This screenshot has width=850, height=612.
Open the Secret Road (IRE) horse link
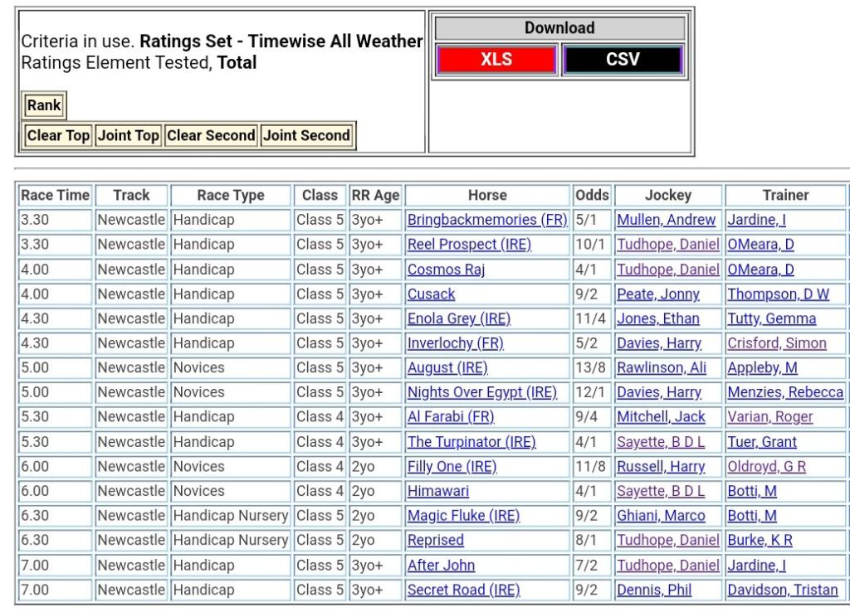[463, 590]
